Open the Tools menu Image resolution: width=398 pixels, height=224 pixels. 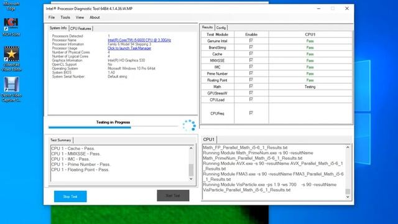(x=65, y=17)
